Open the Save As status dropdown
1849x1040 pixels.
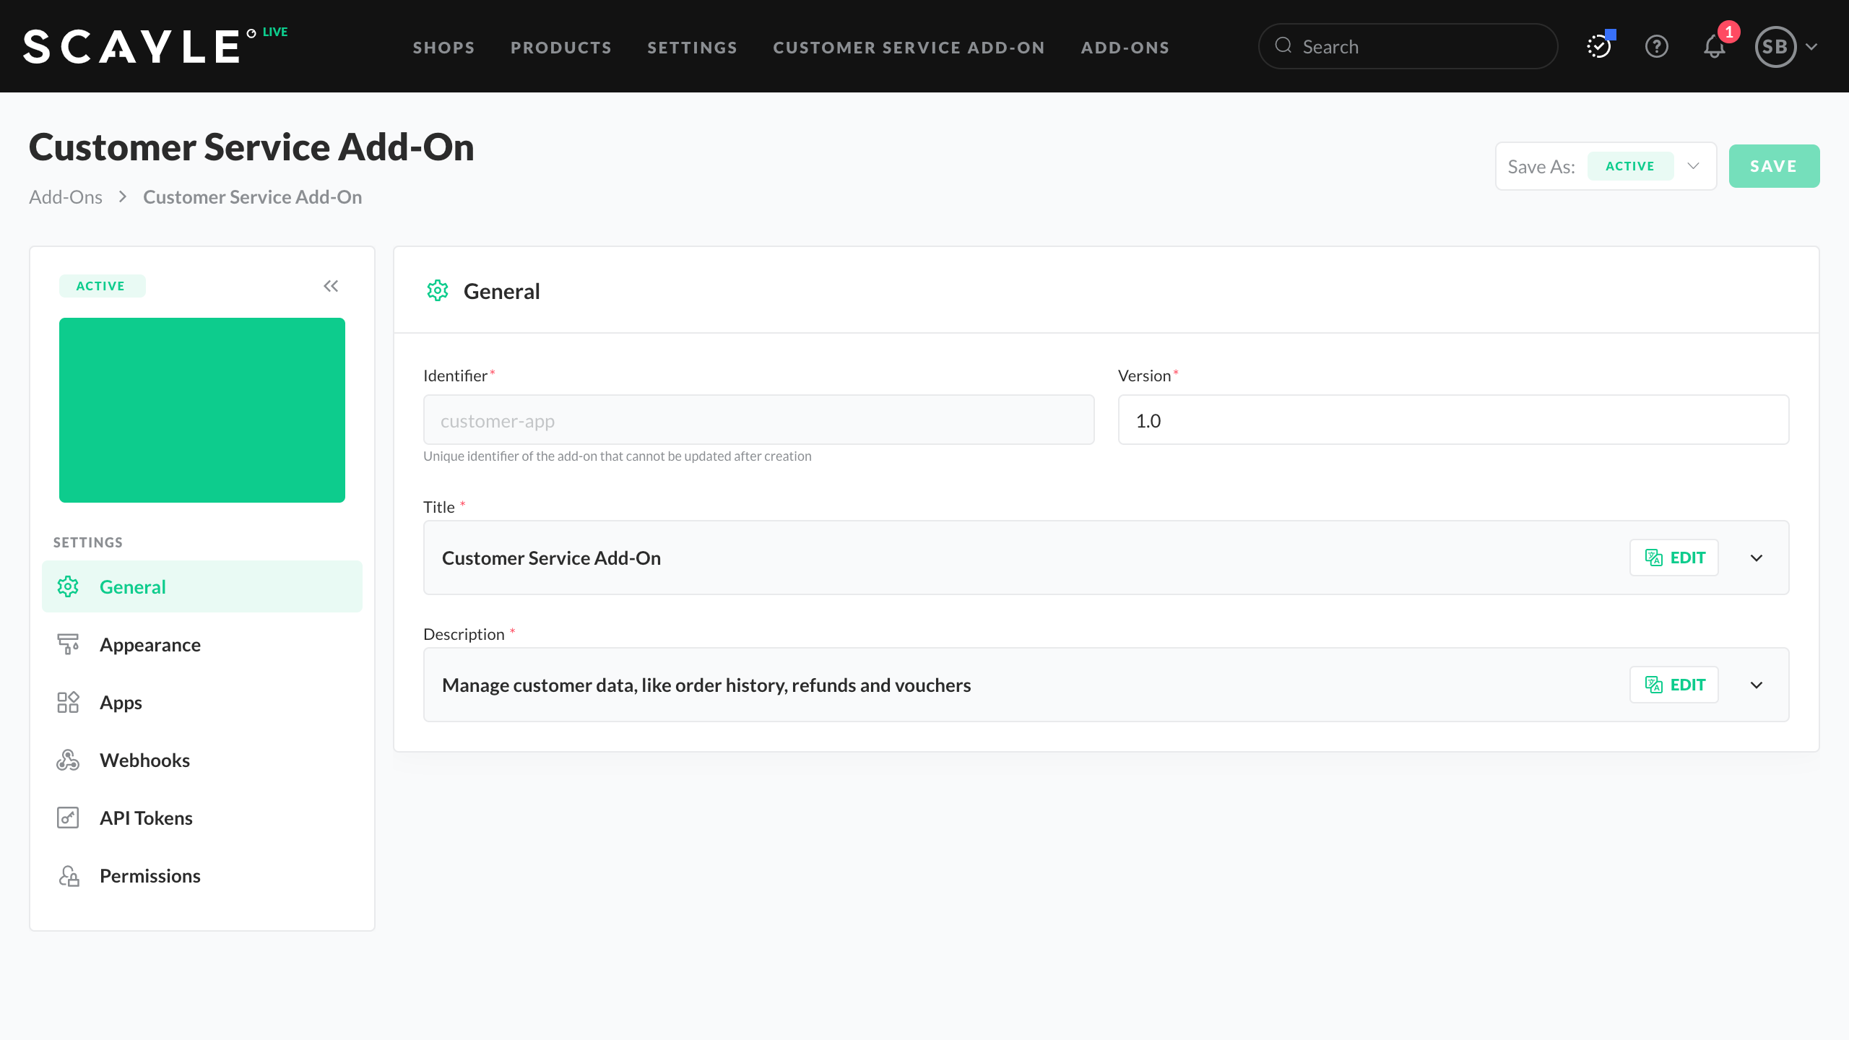pyautogui.click(x=1692, y=166)
